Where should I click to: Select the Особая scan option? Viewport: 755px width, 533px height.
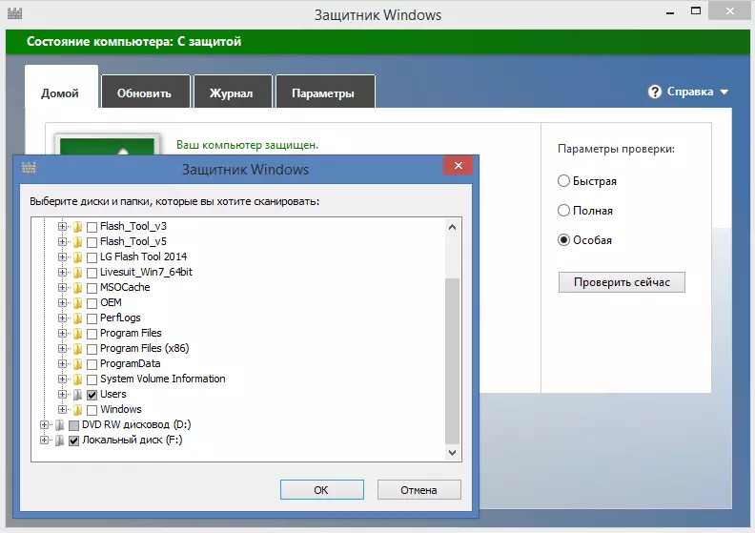tap(563, 239)
